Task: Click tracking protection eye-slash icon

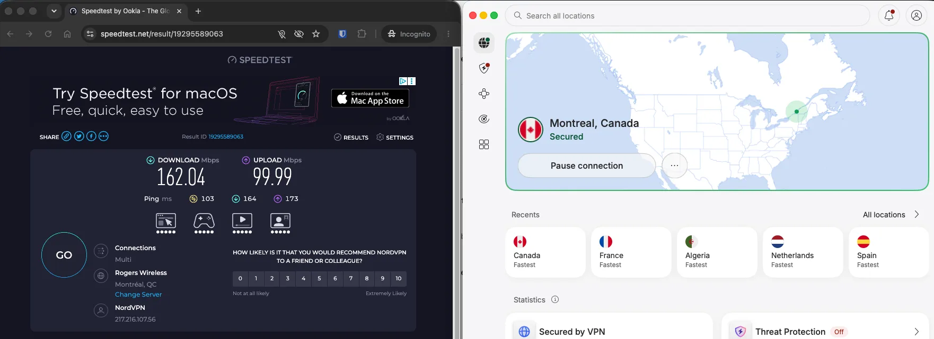Action: click(299, 34)
